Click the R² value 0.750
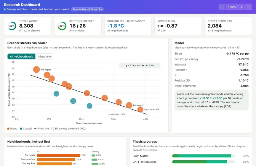Screen dimensions: 256x166 (x=244, y=75)
